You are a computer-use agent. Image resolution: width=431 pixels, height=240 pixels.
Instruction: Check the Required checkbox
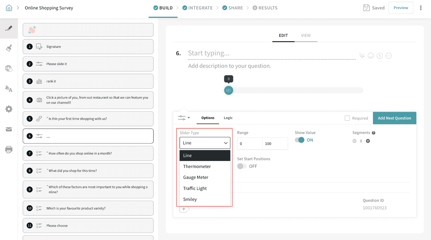[347, 118]
